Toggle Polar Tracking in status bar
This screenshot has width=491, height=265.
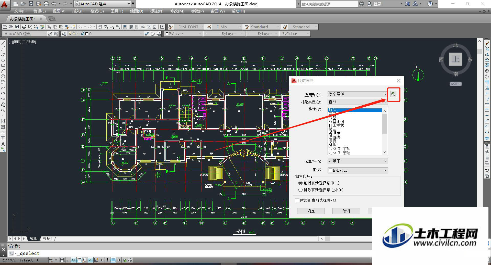[74, 260]
